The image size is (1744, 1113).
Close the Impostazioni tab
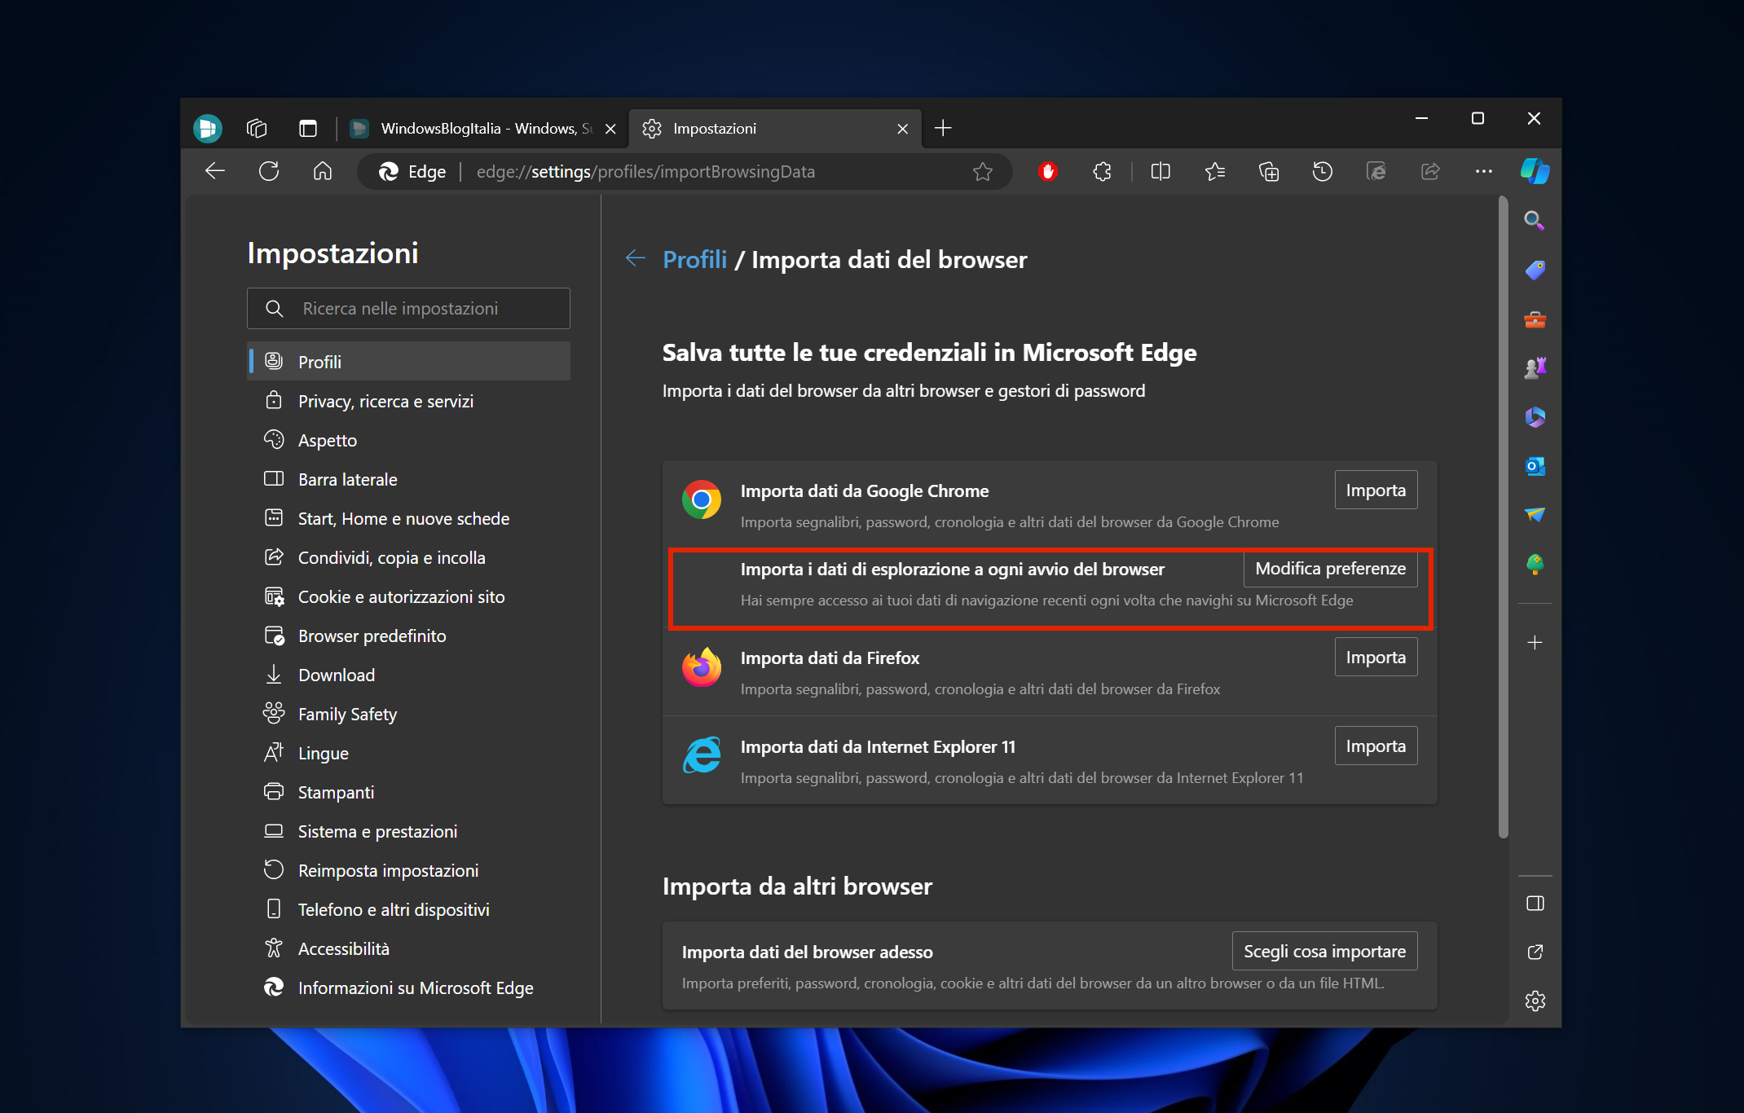[902, 129]
